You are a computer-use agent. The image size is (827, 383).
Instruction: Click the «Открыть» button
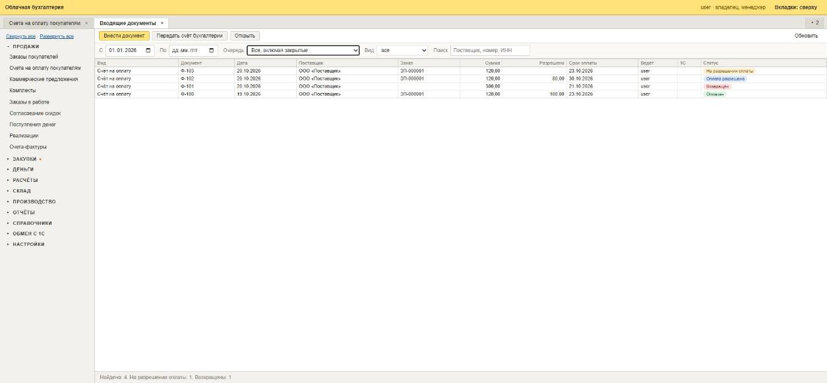click(x=245, y=36)
